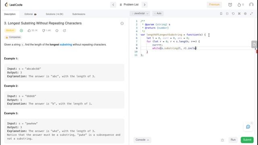Submit the solution
This screenshot has height=145, width=258.
click(247, 140)
